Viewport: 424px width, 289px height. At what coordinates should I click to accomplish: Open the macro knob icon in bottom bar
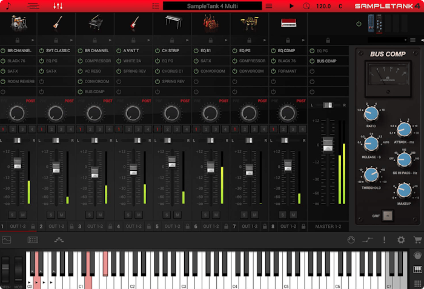tap(351, 240)
